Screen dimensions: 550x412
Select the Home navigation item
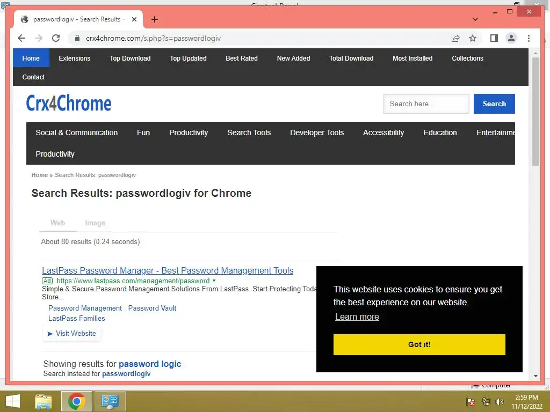pyautogui.click(x=31, y=58)
